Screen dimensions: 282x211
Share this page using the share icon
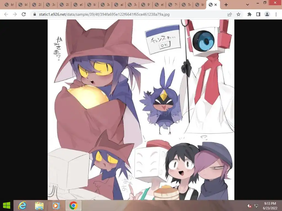point(230,14)
